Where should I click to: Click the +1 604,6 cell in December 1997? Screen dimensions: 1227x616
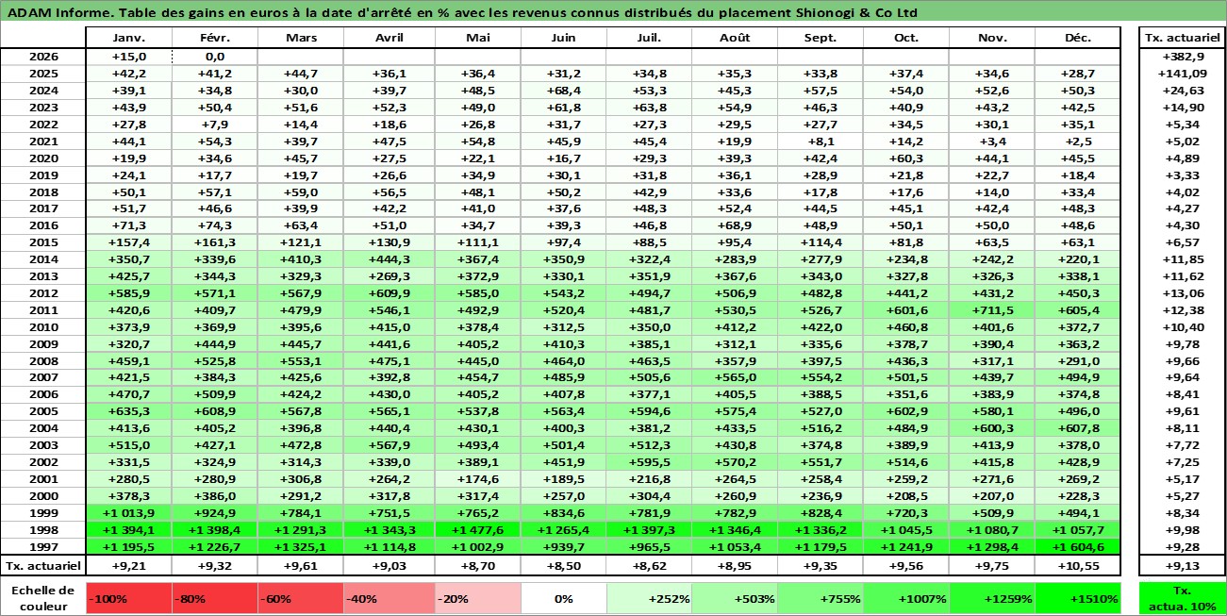1078,547
